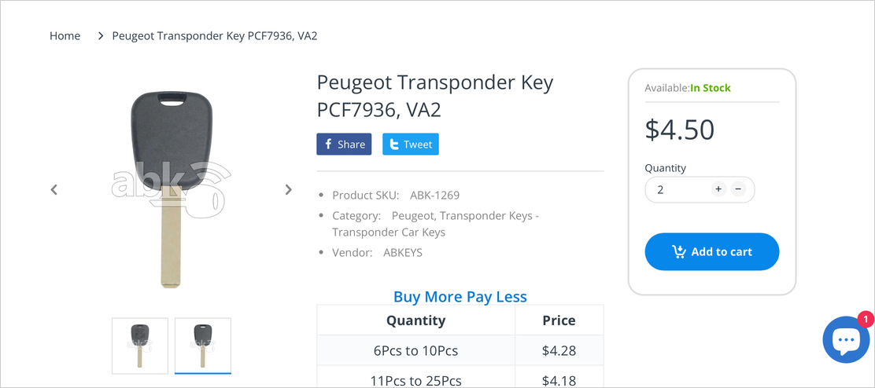
Task: Decrease quantity with minus button
Action: tap(738, 189)
